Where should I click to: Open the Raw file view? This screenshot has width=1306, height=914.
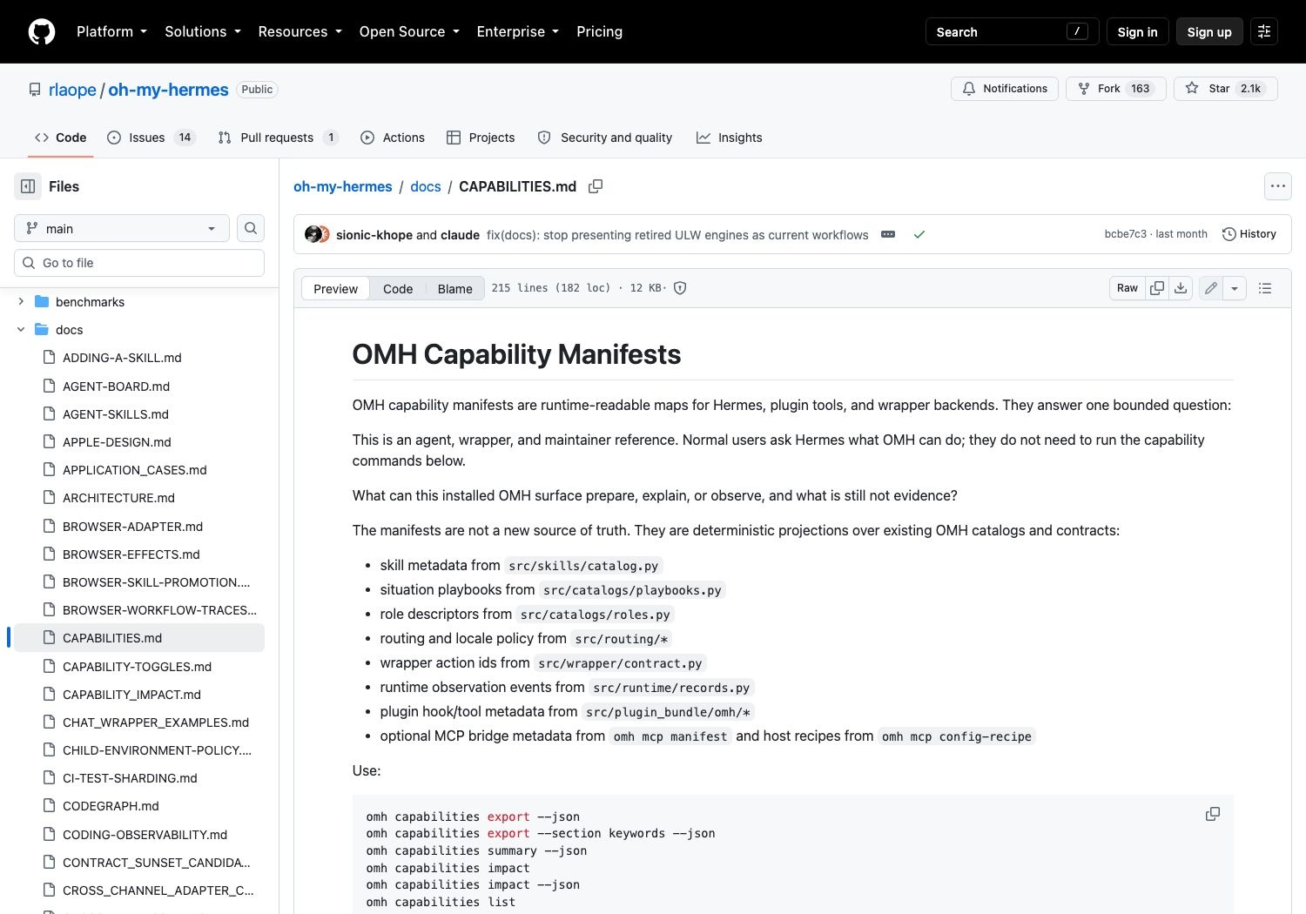(1128, 288)
